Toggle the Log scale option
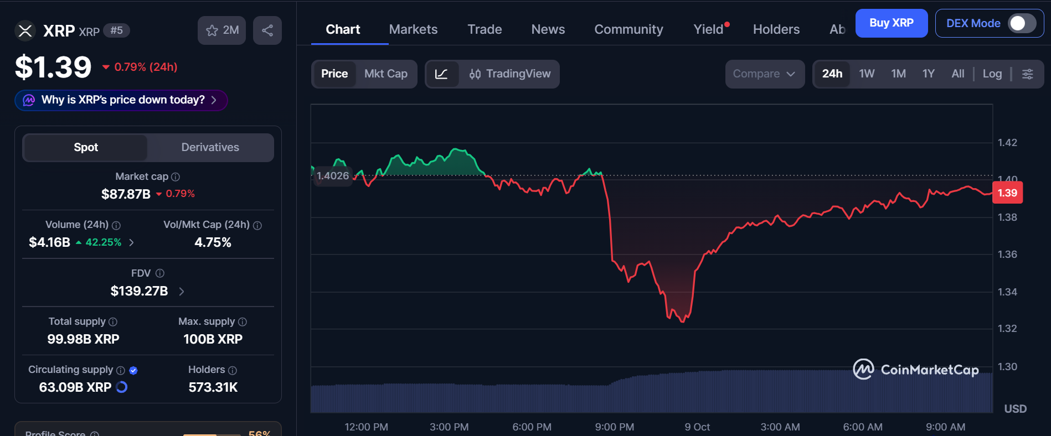Screen dimensions: 1051x436 click(992, 74)
